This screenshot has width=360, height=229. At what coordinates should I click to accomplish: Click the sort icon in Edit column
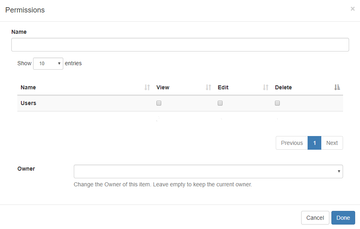tap(266, 87)
